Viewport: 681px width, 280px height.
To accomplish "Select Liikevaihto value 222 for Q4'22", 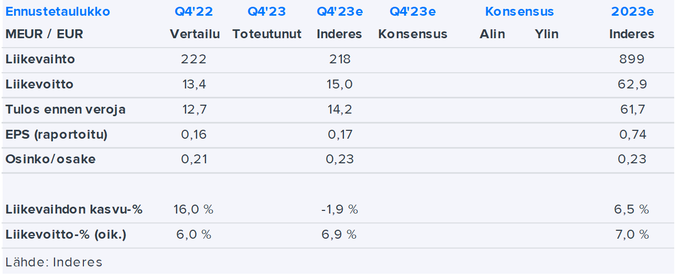I will point(194,59).
